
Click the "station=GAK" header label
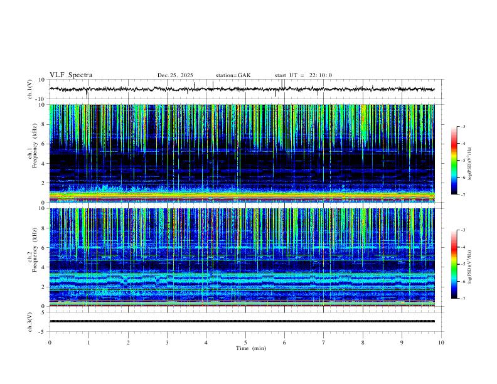point(233,75)
